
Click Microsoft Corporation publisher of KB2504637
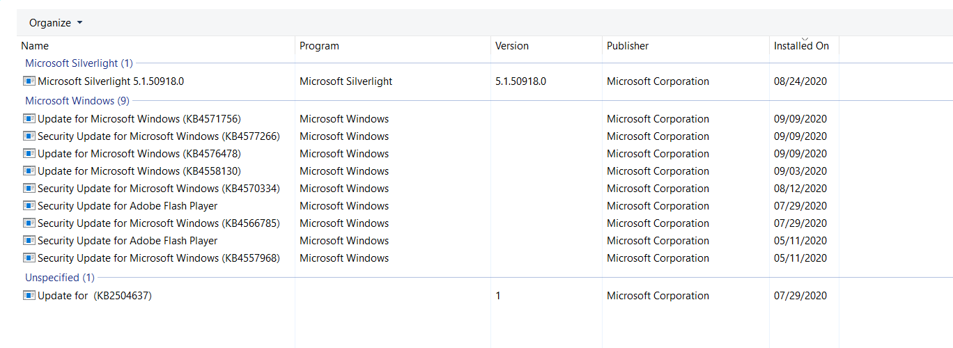tap(658, 296)
